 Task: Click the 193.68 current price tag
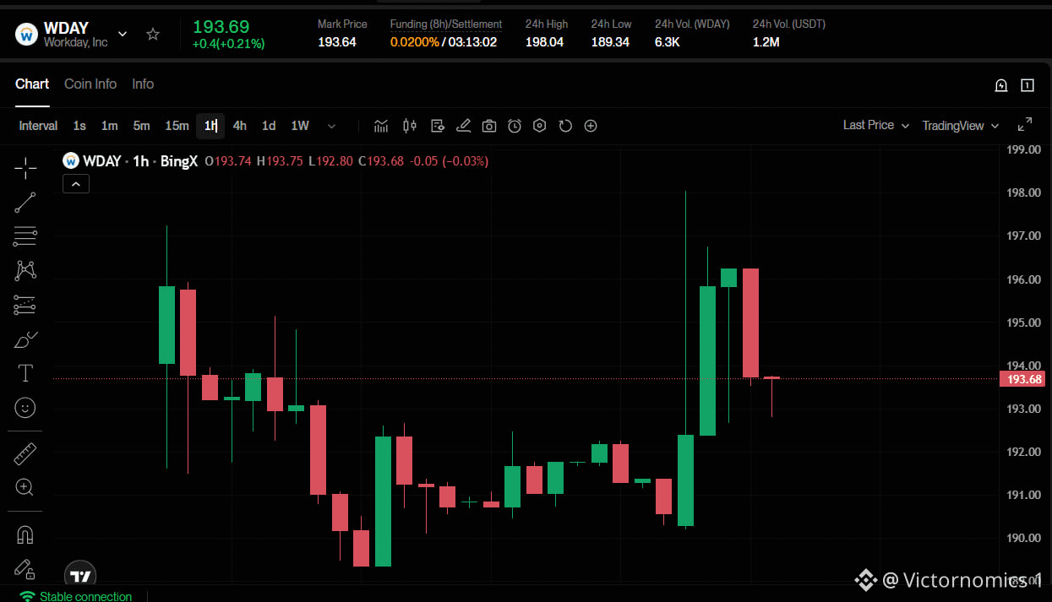click(x=1024, y=379)
